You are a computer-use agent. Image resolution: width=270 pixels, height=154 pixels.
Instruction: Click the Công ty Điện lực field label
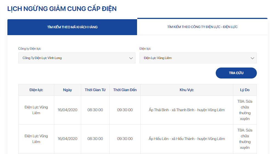click(x=30, y=49)
